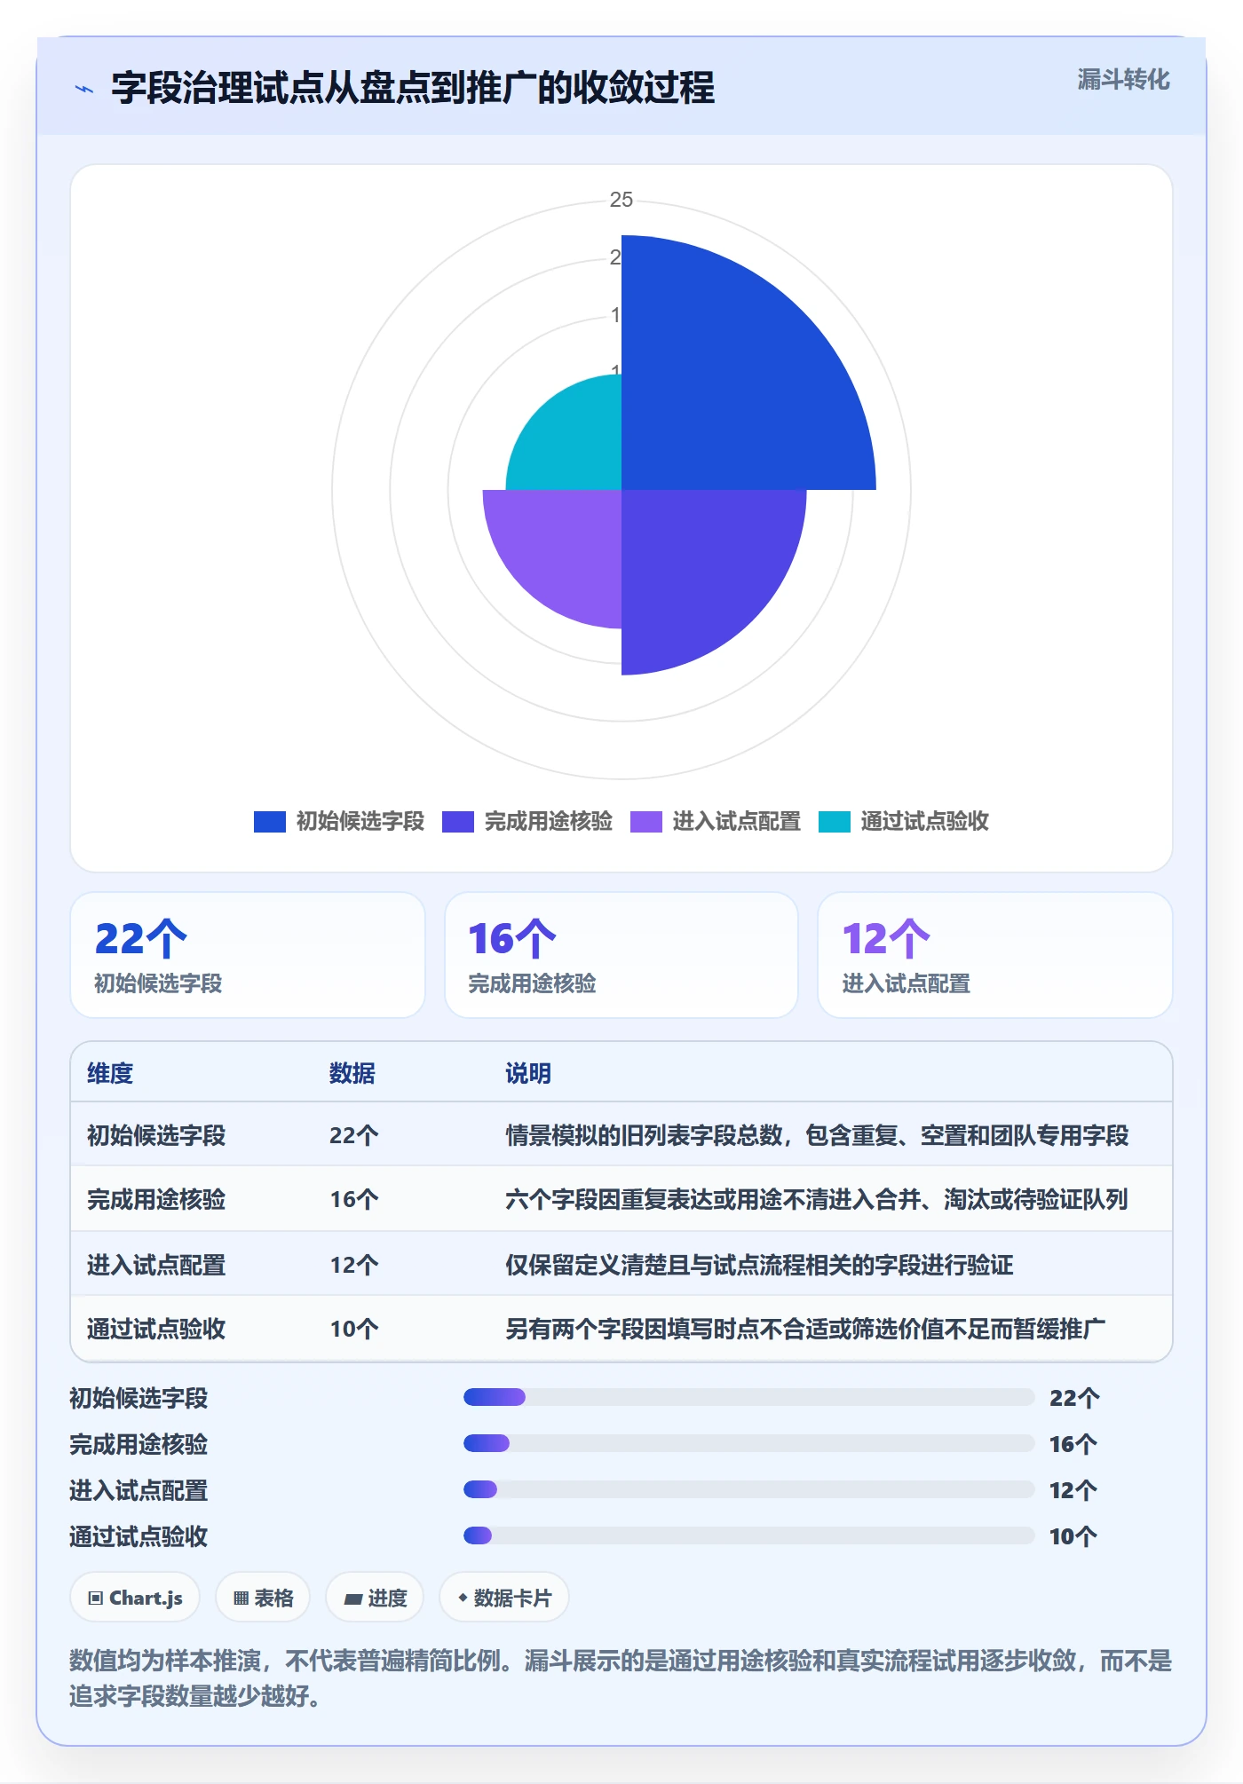Click the description starting with 另有两个字段
The width and height of the screenshot is (1243, 1784).
(x=805, y=1329)
